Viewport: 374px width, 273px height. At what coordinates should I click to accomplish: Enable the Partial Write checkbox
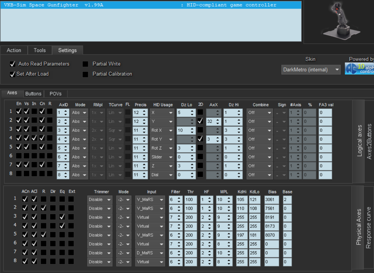pos(85,64)
